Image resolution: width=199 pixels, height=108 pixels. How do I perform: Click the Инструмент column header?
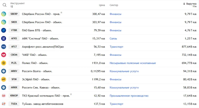(x=18, y=3)
